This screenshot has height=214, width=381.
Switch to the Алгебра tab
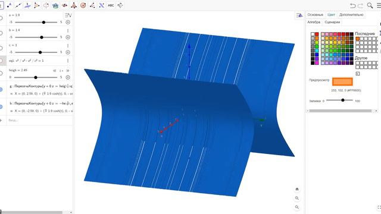(314, 22)
